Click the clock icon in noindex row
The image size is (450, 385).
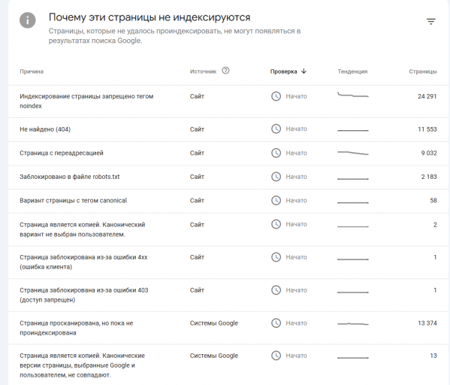276,96
